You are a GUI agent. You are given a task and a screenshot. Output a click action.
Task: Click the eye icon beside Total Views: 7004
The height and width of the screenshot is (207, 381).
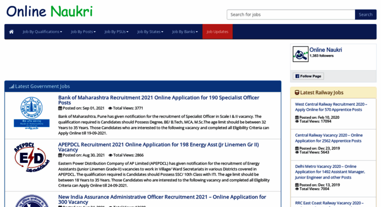297,189
